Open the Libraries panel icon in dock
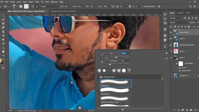Image resolution: width=199 pixels, height=112 pixels. click(x=165, y=36)
